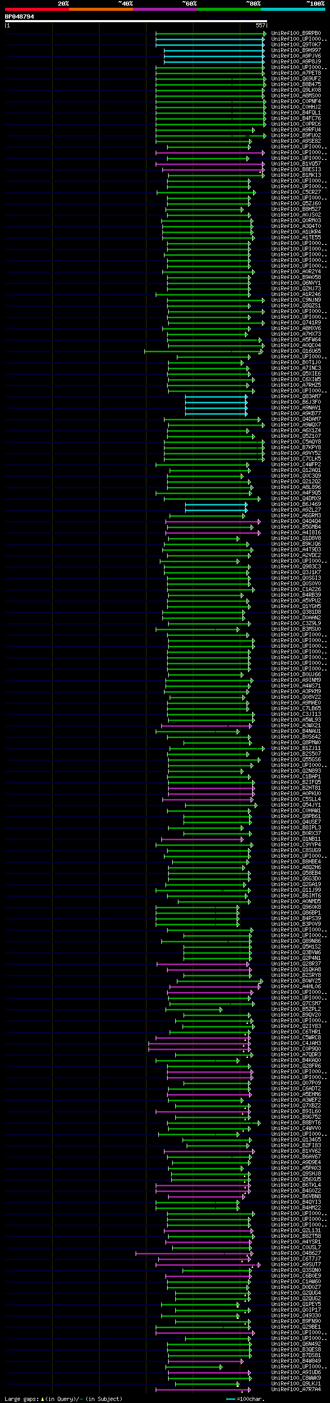Viewport: 330px width, 1403px height.
Task: Select hit label UniRef100_Q983C3
Action: point(296,567)
